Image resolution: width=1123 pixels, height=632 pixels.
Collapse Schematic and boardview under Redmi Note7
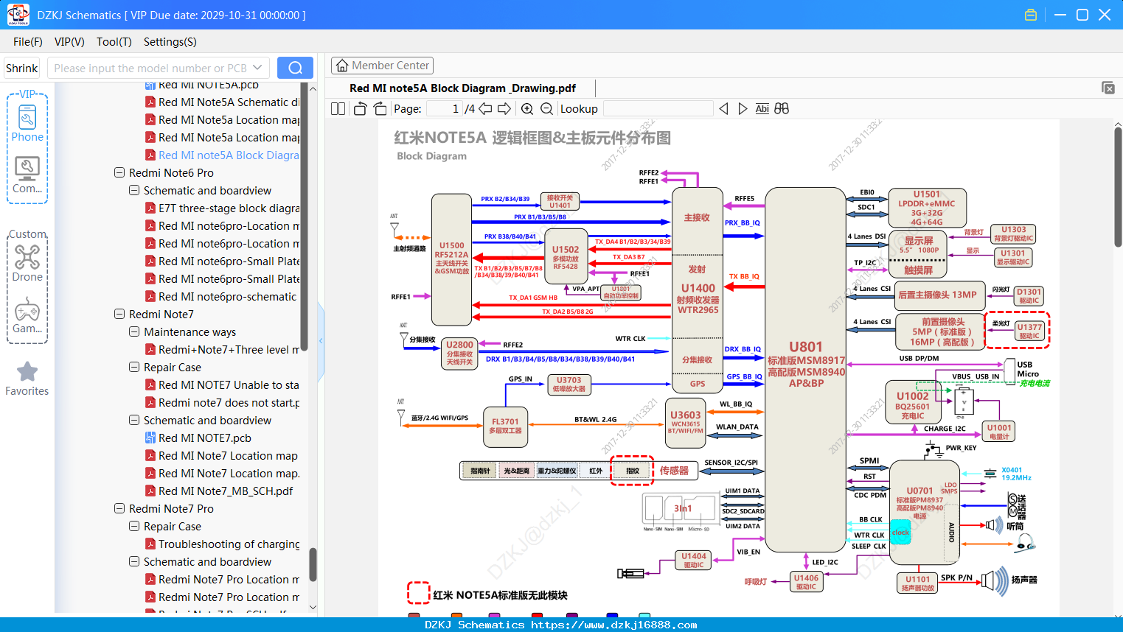click(134, 421)
